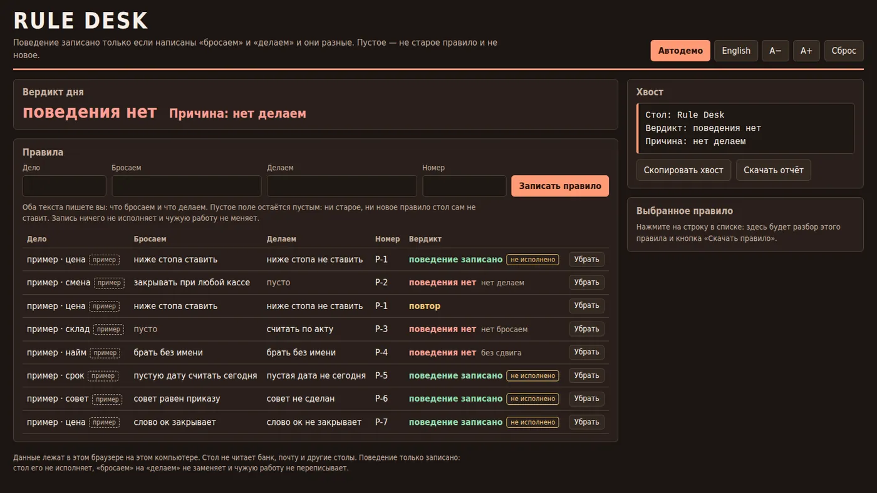Focus the Дело input field
Image resolution: width=877 pixels, height=493 pixels.
65,186
